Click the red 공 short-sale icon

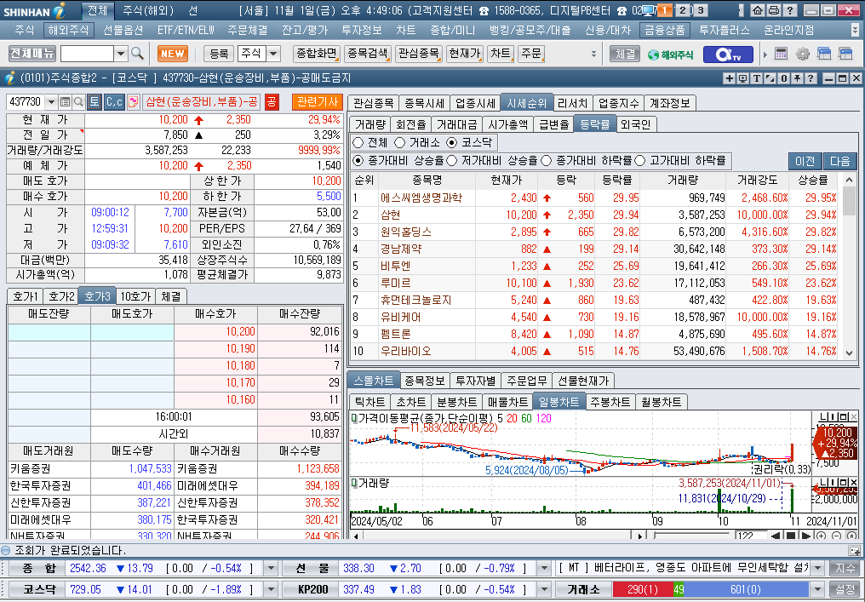[272, 102]
